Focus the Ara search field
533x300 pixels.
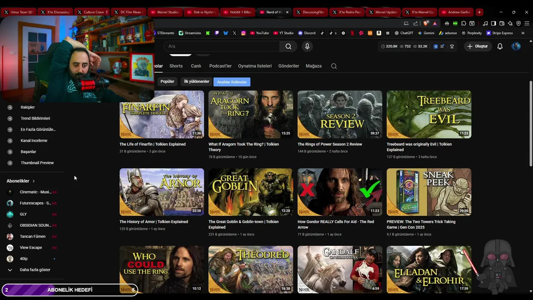point(222,46)
